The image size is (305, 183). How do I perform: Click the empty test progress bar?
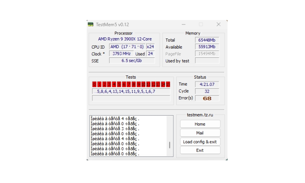pyautogui.click(x=131, y=98)
